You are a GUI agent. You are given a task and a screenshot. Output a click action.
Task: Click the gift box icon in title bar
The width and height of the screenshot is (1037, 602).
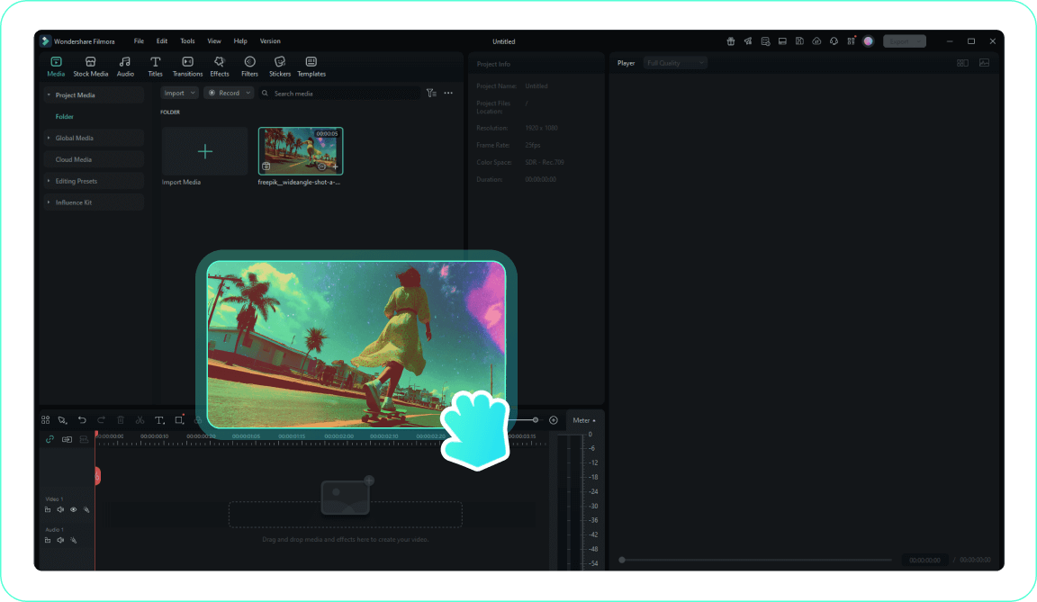click(731, 41)
